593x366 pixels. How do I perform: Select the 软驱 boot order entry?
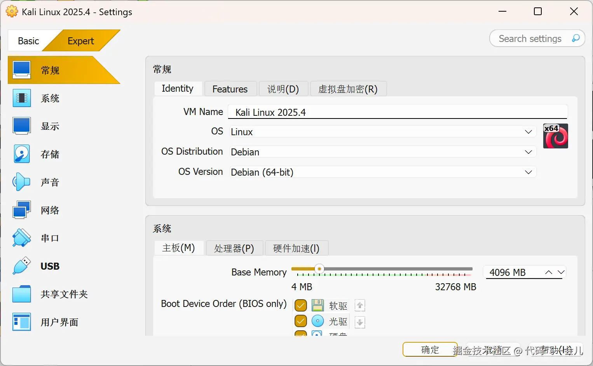[330, 305]
